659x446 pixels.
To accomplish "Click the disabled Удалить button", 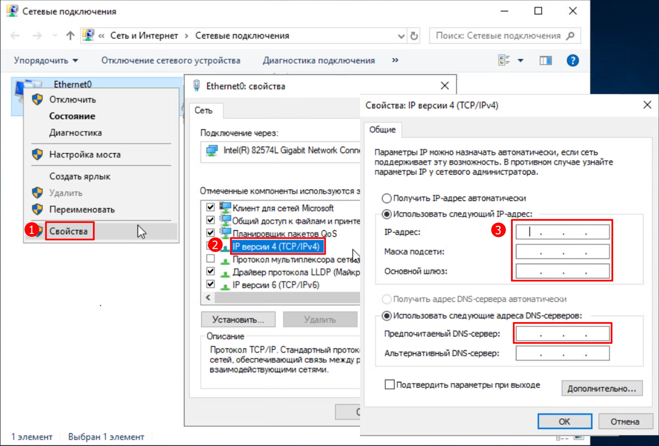I will tap(320, 320).
